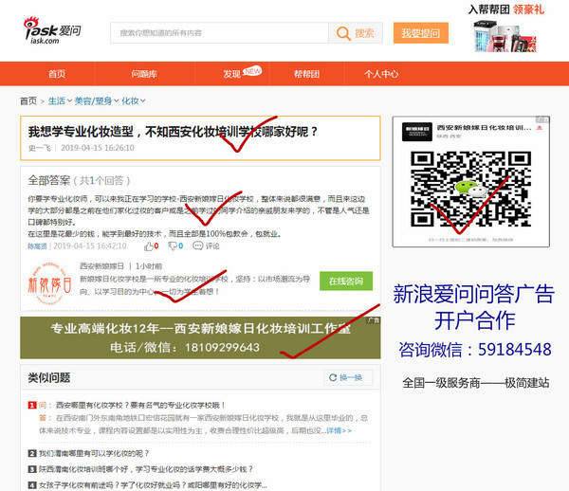Click the 换一换 refresh icon

tap(333, 377)
